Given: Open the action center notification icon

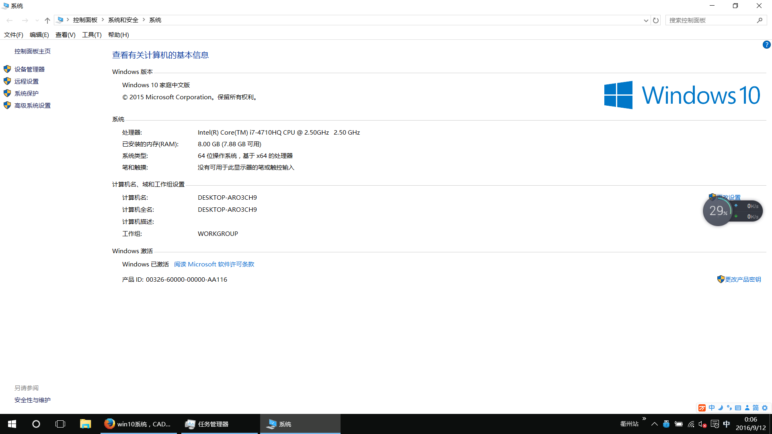Looking at the screenshot, I should [715, 424].
